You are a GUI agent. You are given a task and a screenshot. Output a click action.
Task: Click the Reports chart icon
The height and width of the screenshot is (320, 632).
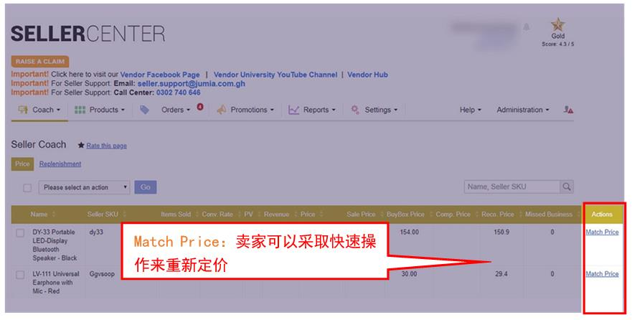(293, 110)
